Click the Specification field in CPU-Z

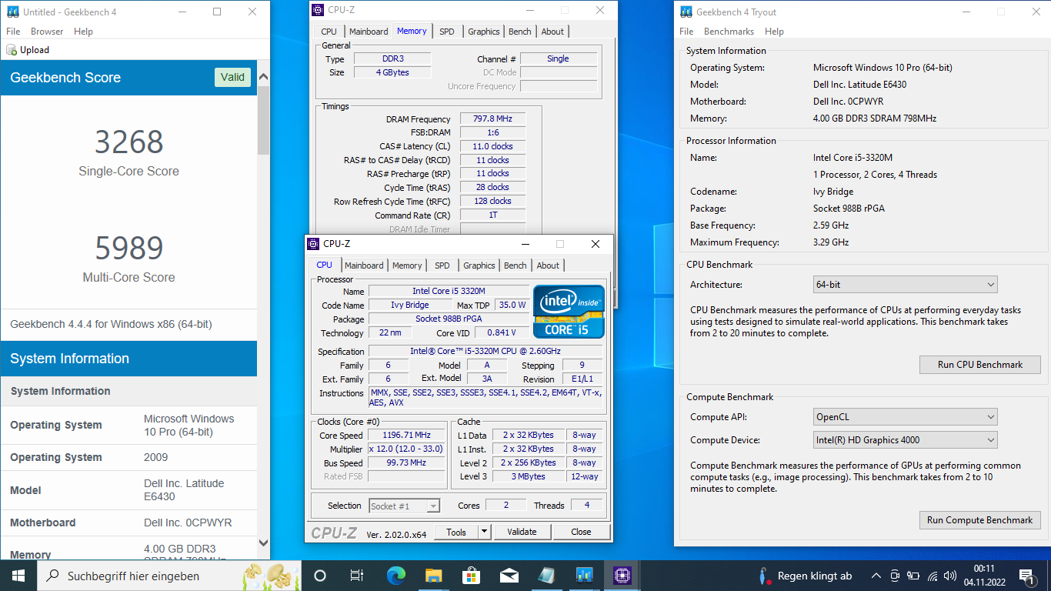click(x=485, y=352)
